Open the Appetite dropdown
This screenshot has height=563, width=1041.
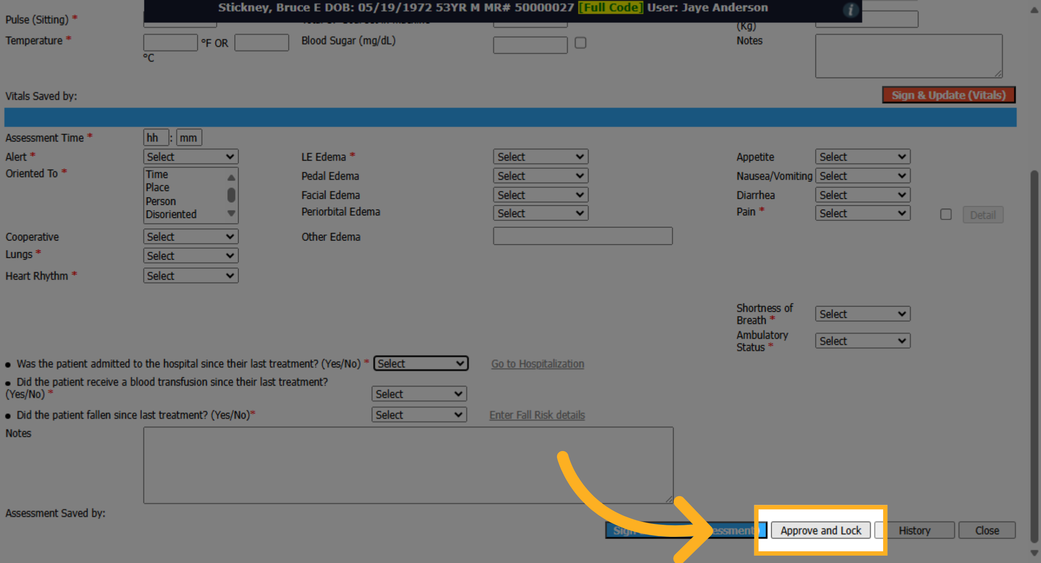[863, 157]
